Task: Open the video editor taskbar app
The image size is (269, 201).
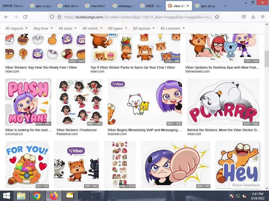Action: click(70, 196)
